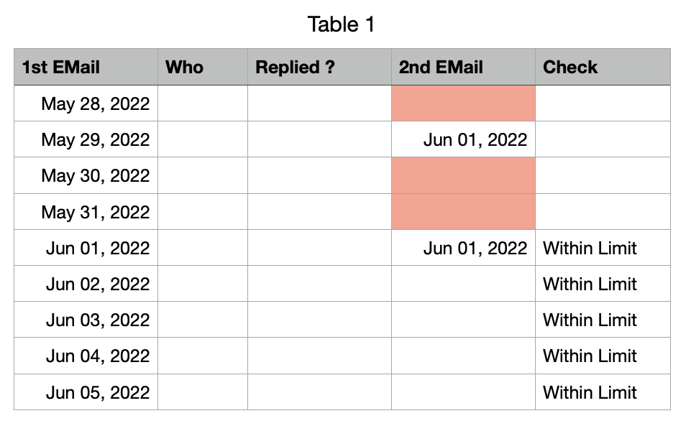Screen dimensions: 686x421
Task: Select the empty Replied cell for Jun 02
Action: [x=319, y=284]
